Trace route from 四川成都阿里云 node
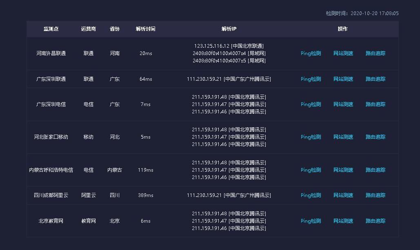420x250 pixels. pos(375,195)
